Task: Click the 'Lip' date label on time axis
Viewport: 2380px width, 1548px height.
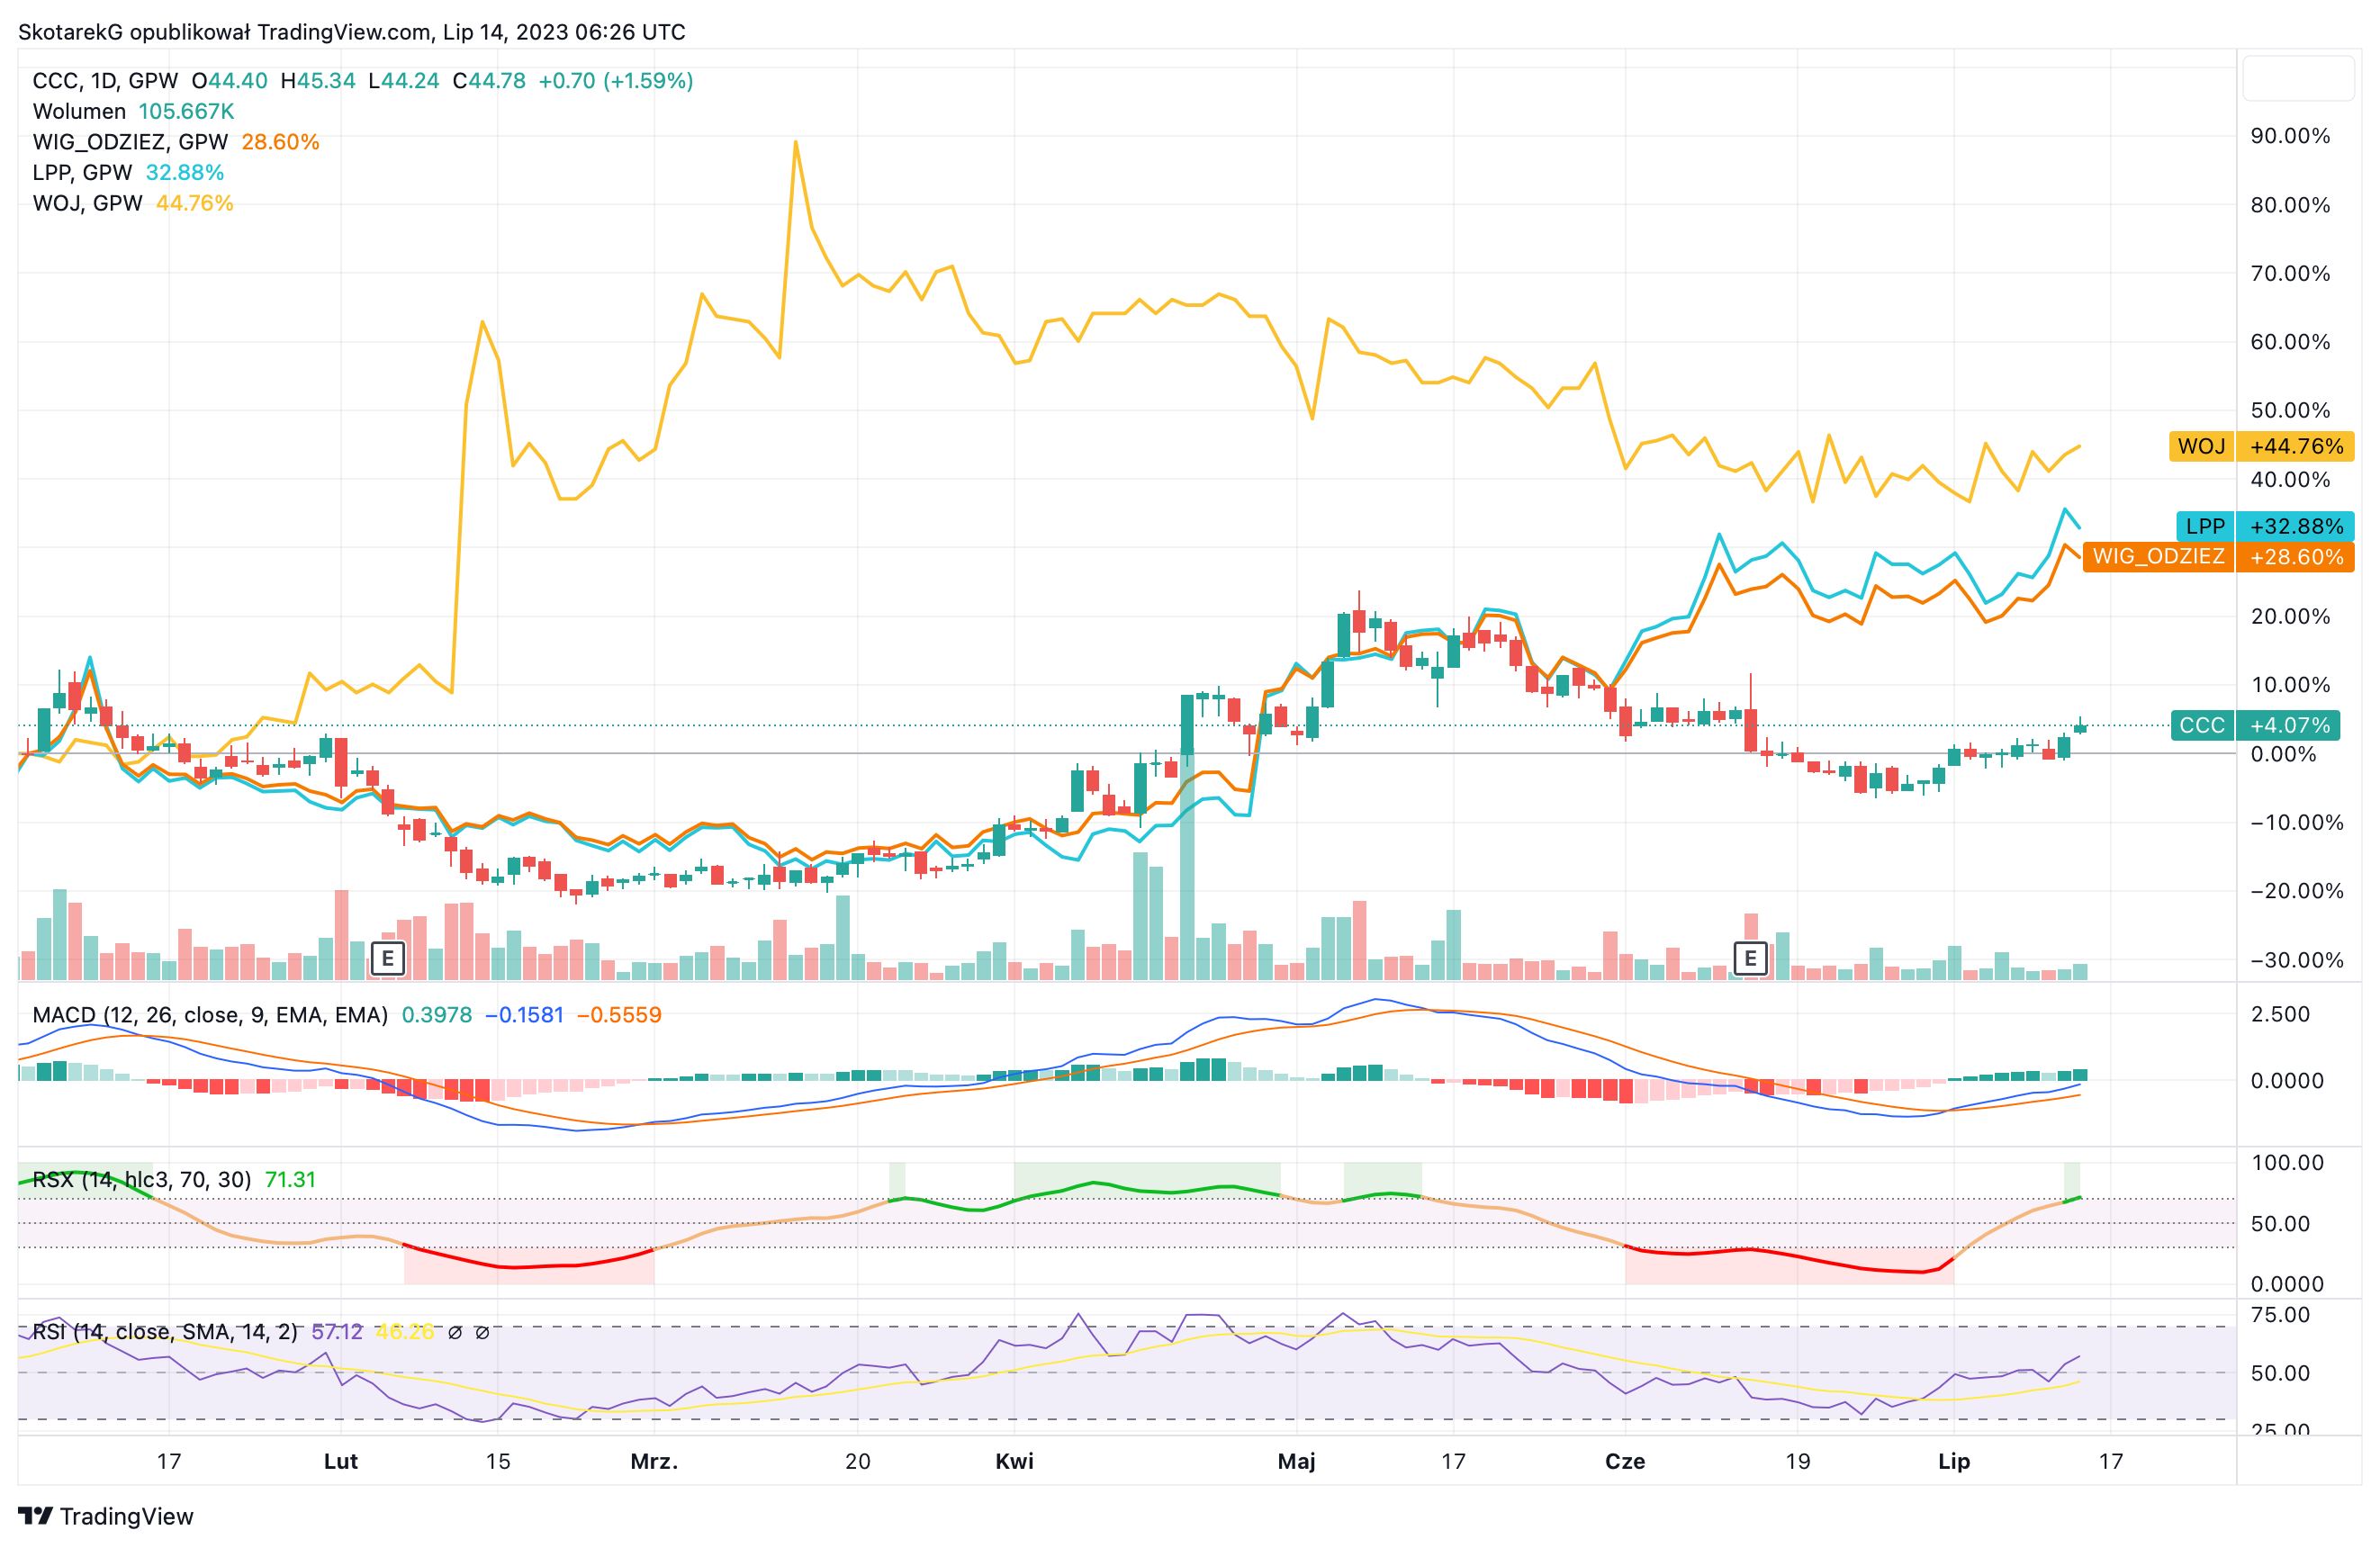Action: 1954,1461
